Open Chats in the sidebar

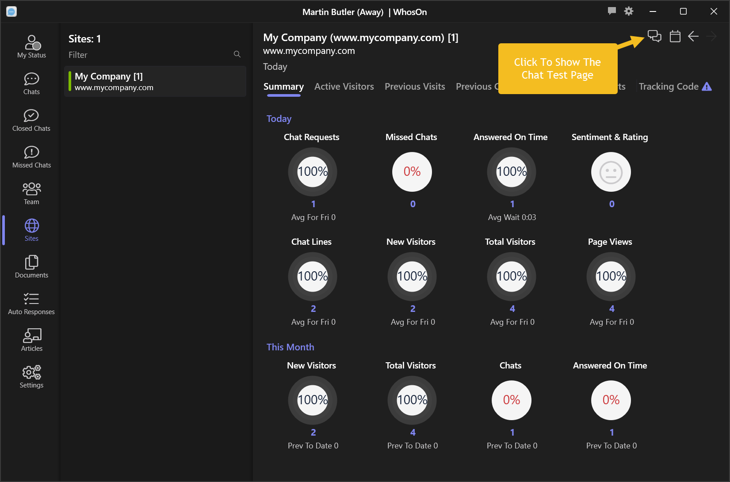(x=31, y=83)
